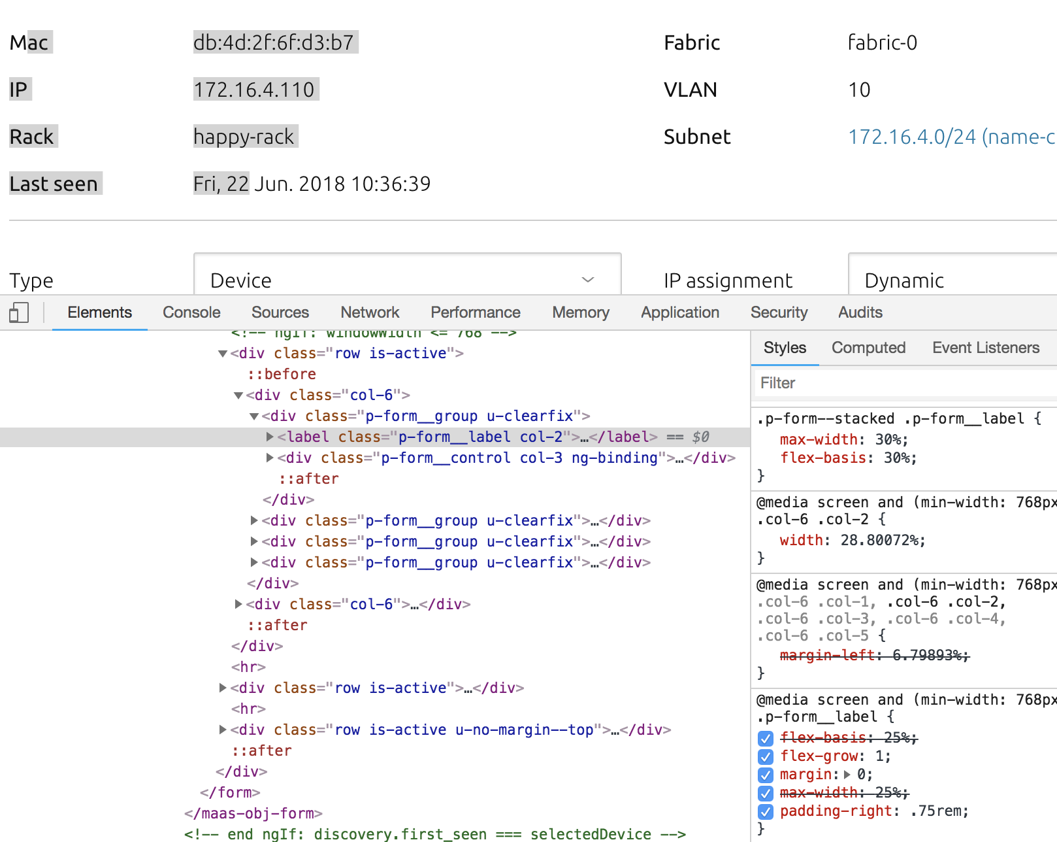
Task: Open the Sources tab
Action: [280, 312]
